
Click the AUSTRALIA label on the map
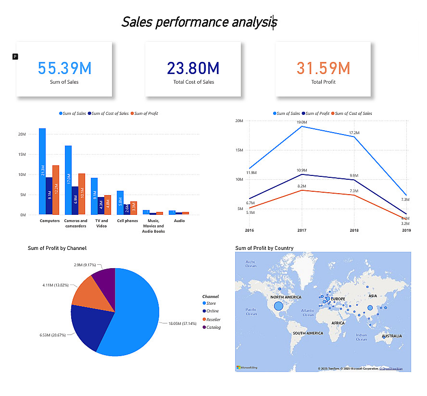391,336
